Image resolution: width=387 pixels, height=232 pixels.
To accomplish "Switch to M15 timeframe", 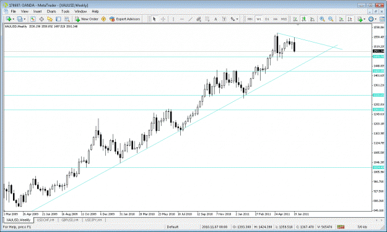I will [x=284, y=19].
